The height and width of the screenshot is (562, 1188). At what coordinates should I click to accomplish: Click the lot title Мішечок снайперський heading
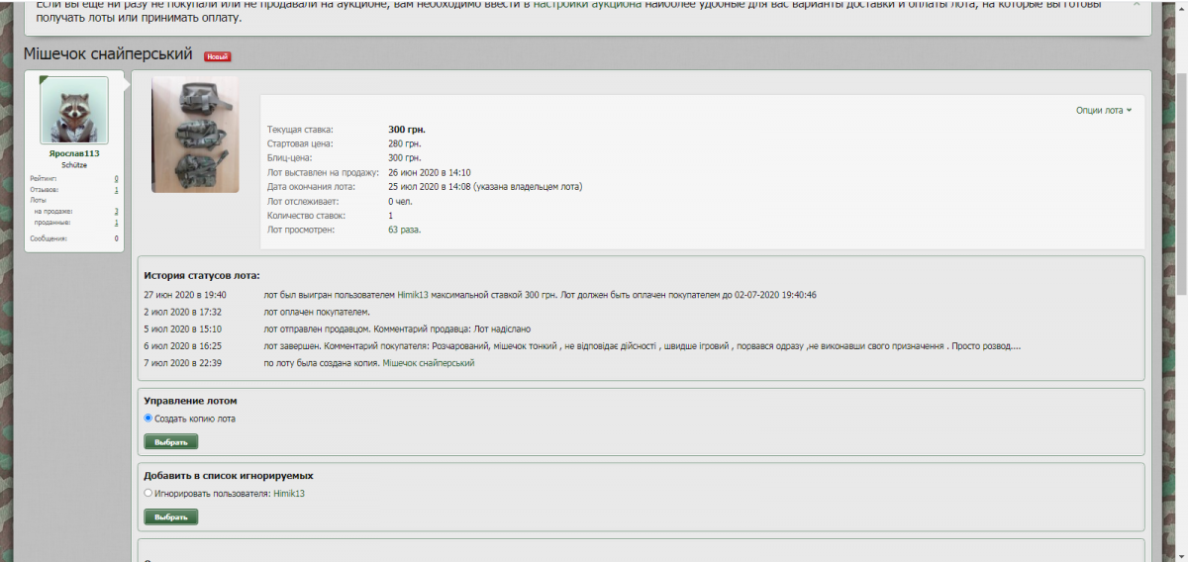pos(108,55)
